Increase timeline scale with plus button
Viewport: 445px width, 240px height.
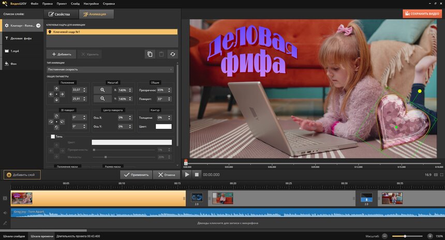pos(430,236)
